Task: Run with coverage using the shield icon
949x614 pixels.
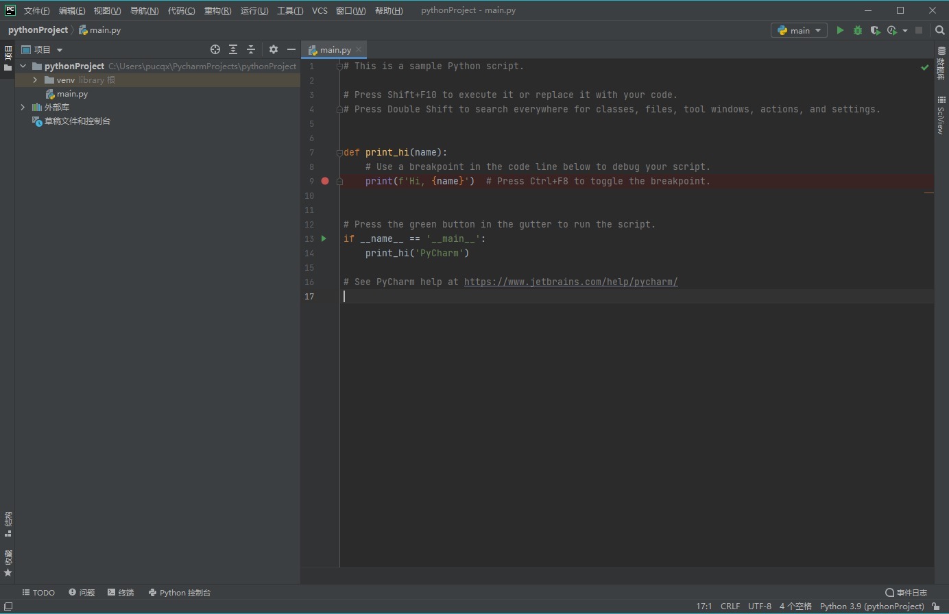Action: point(875,30)
